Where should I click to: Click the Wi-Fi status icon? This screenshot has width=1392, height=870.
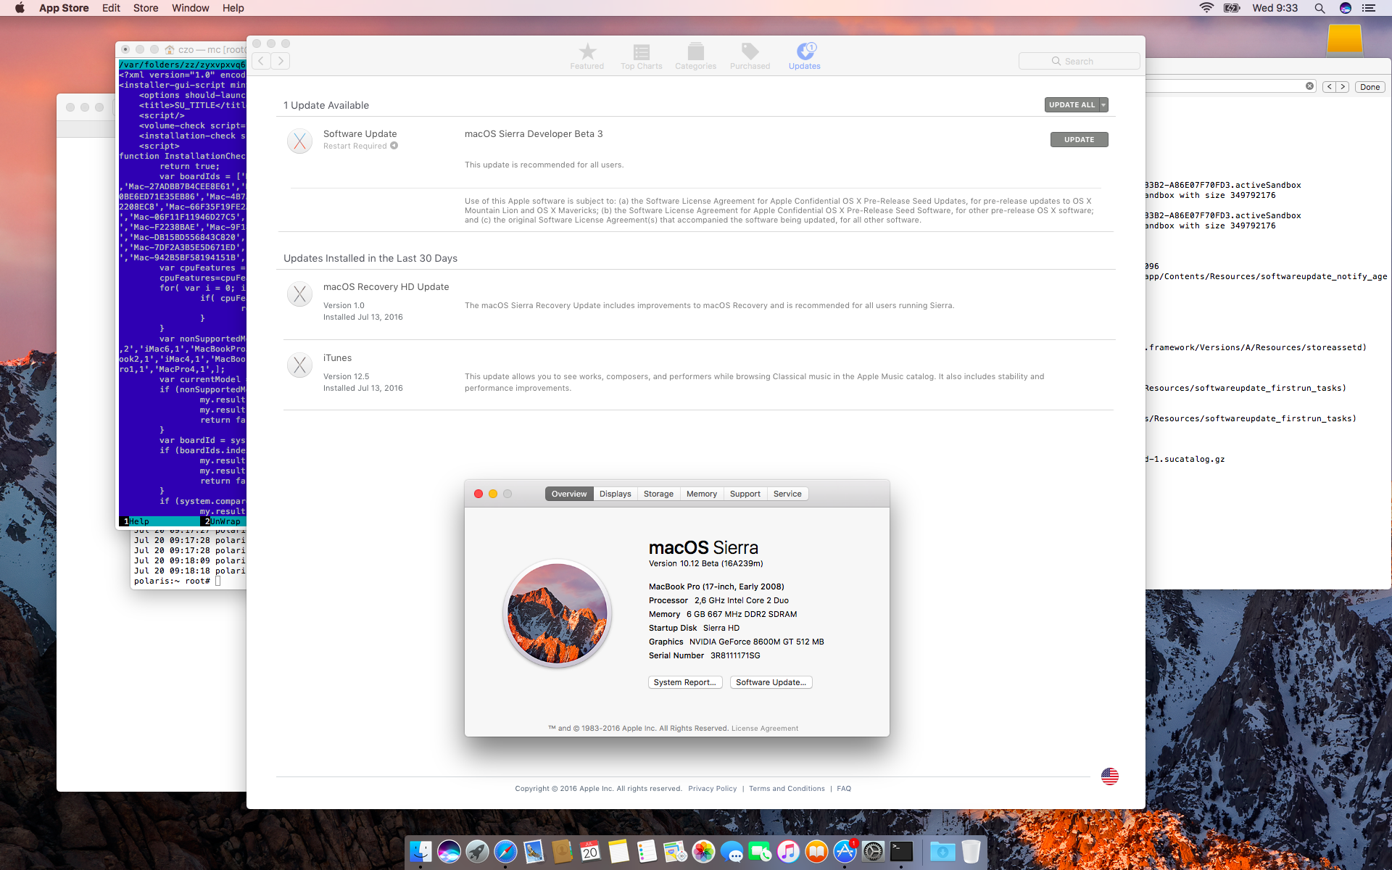point(1206,8)
